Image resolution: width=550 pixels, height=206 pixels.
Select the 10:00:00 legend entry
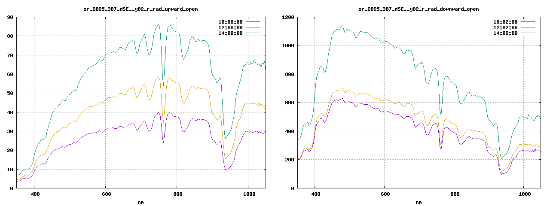[230, 22]
